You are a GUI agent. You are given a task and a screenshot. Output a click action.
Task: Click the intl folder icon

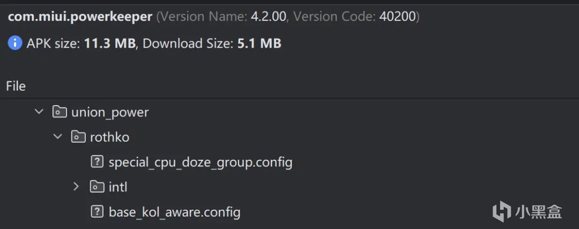click(96, 187)
